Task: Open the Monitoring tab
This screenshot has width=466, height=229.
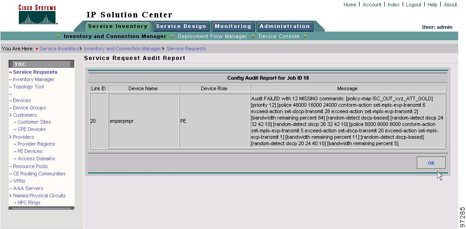Action: tap(233, 26)
